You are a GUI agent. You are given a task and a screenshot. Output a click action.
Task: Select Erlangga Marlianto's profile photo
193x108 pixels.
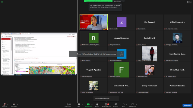click(177, 38)
